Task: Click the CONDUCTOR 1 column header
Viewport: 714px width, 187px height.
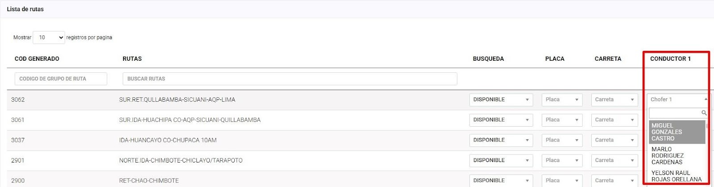Action: point(670,59)
